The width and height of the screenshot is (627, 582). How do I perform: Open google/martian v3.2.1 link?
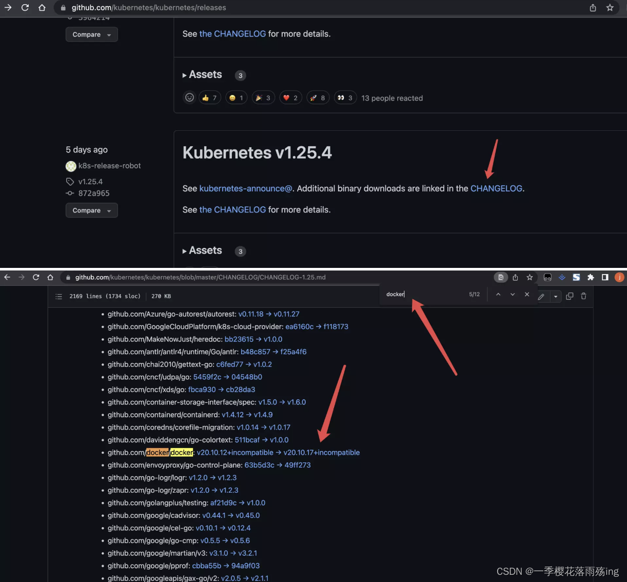248,553
